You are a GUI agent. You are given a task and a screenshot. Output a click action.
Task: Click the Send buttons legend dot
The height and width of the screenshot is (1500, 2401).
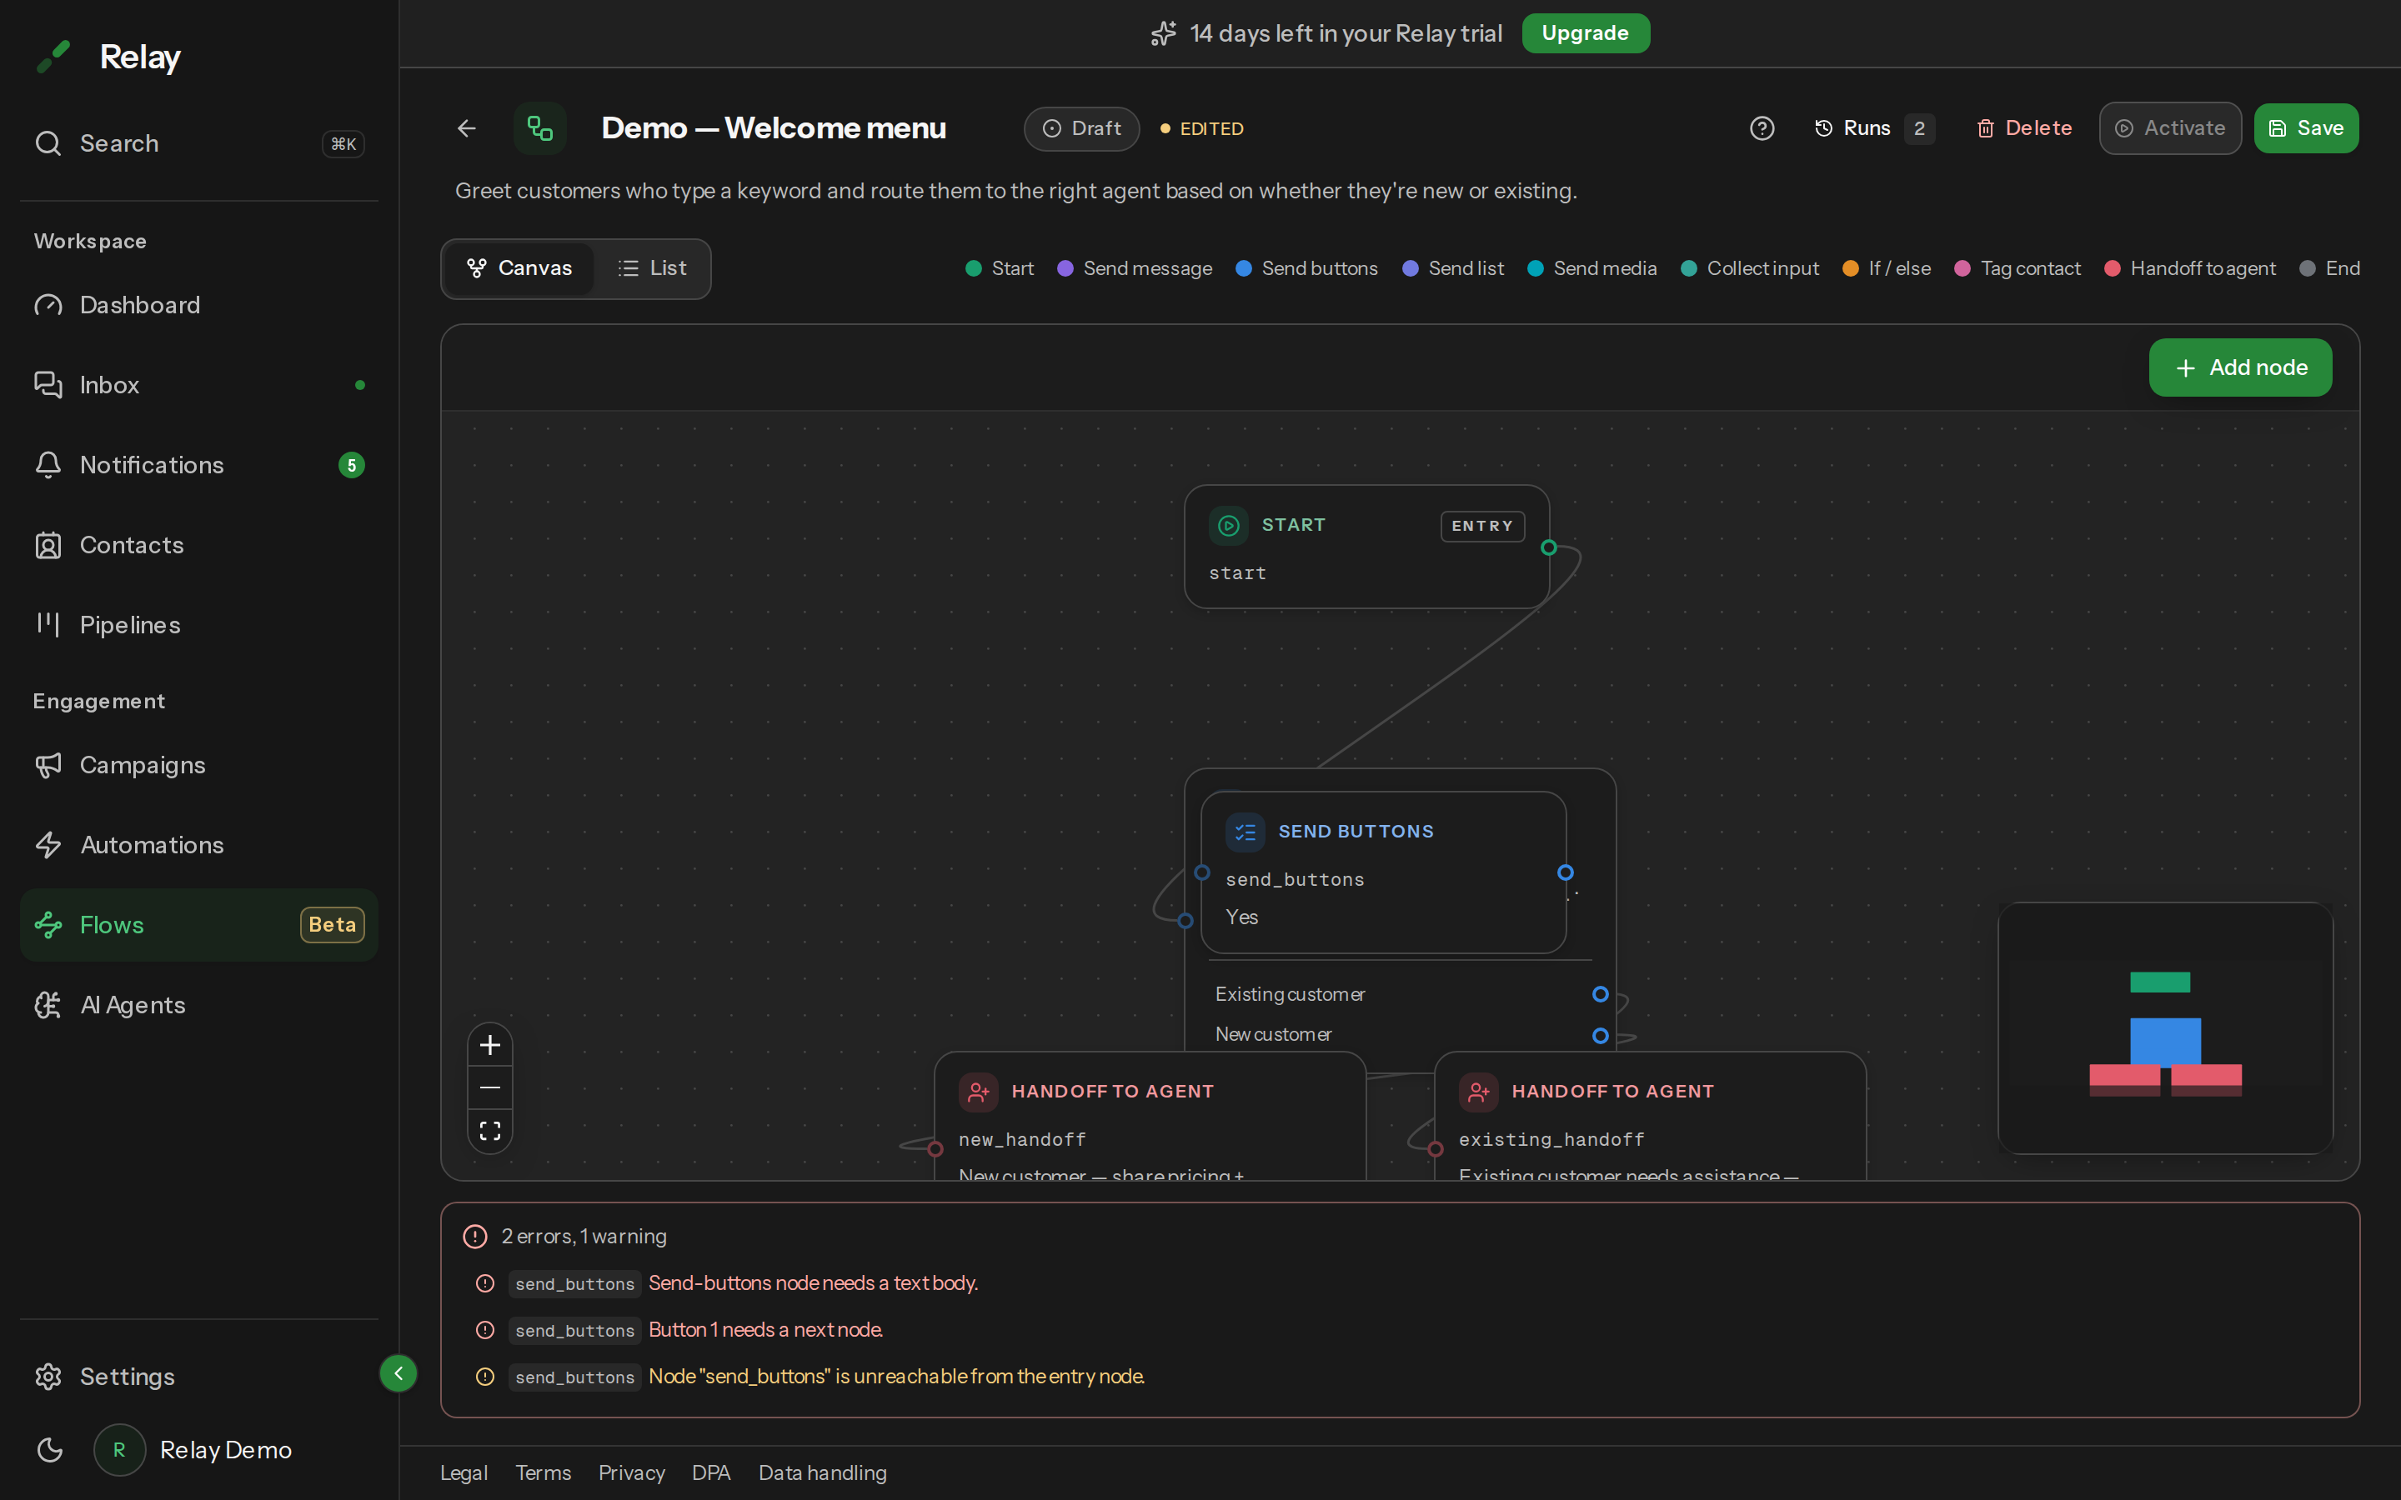click(1243, 267)
